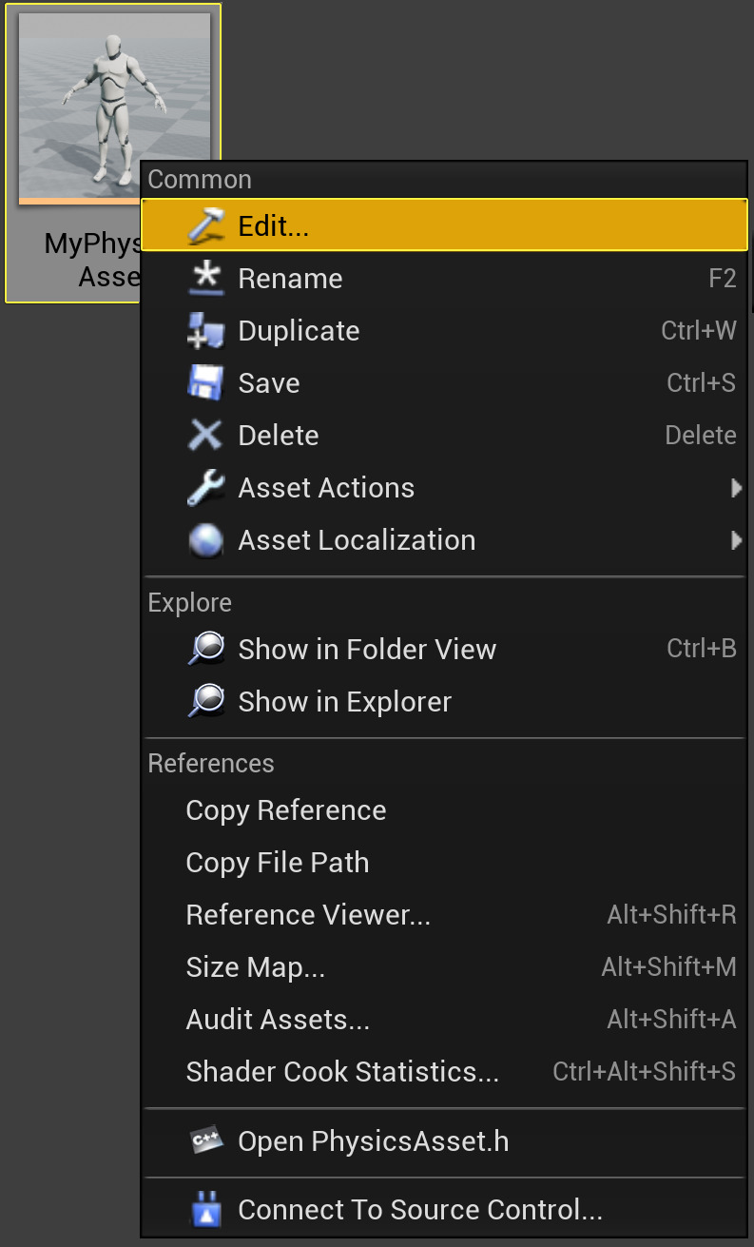Choose Copy File Path

[x=278, y=863]
